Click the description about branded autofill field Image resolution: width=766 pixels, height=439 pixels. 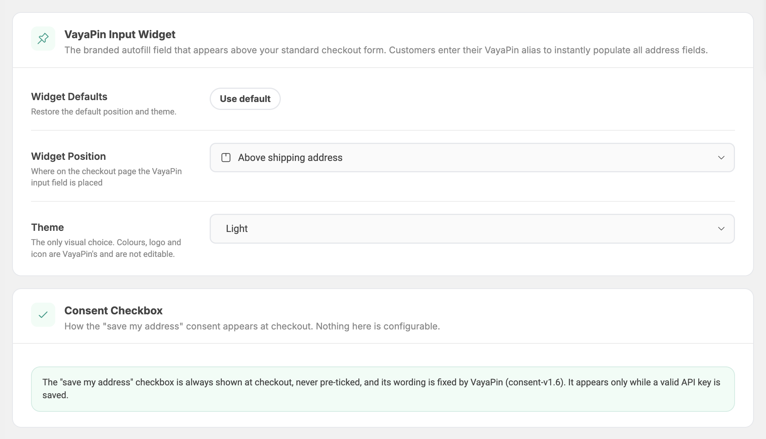(386, 50)
